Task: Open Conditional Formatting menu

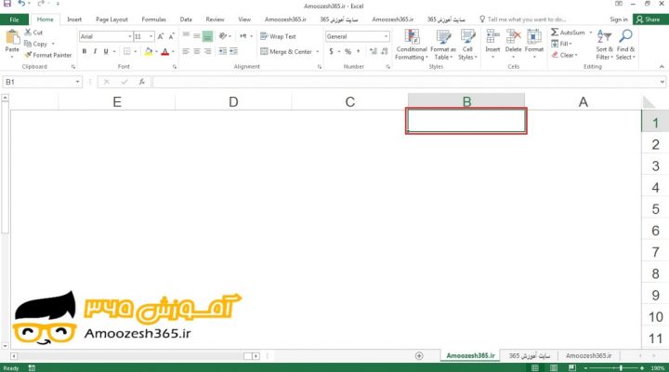Action: (x=412, y=45)
